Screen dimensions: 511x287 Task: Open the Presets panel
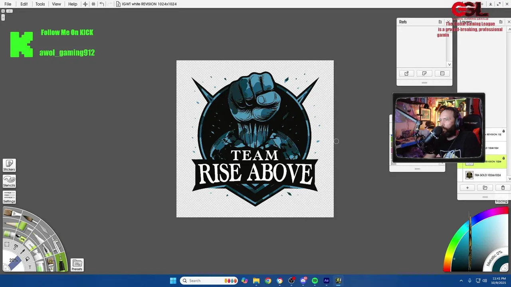pos(77,265)
